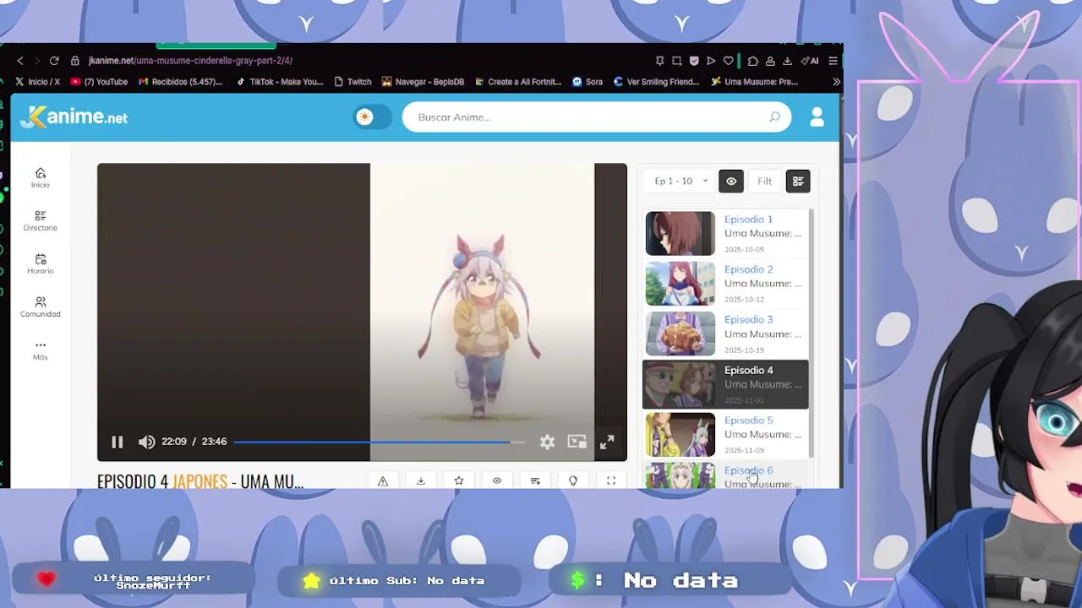The image size is (1082, 608).
Task: Mark episode as favorite with star icon
Action: pyautogui.click(x=459, y=480)
